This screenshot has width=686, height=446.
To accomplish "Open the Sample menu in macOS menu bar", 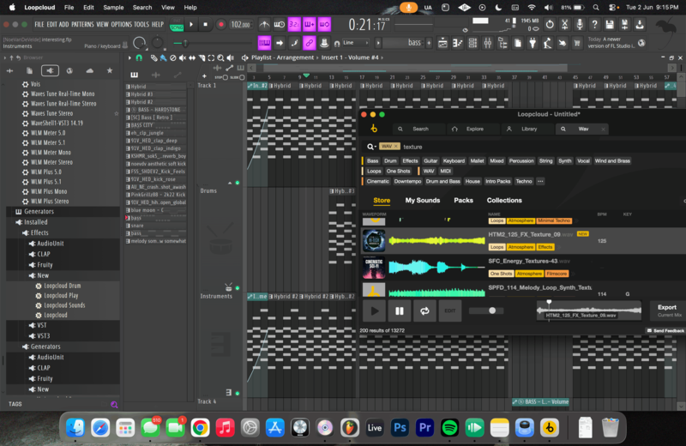I will (113, 8).
